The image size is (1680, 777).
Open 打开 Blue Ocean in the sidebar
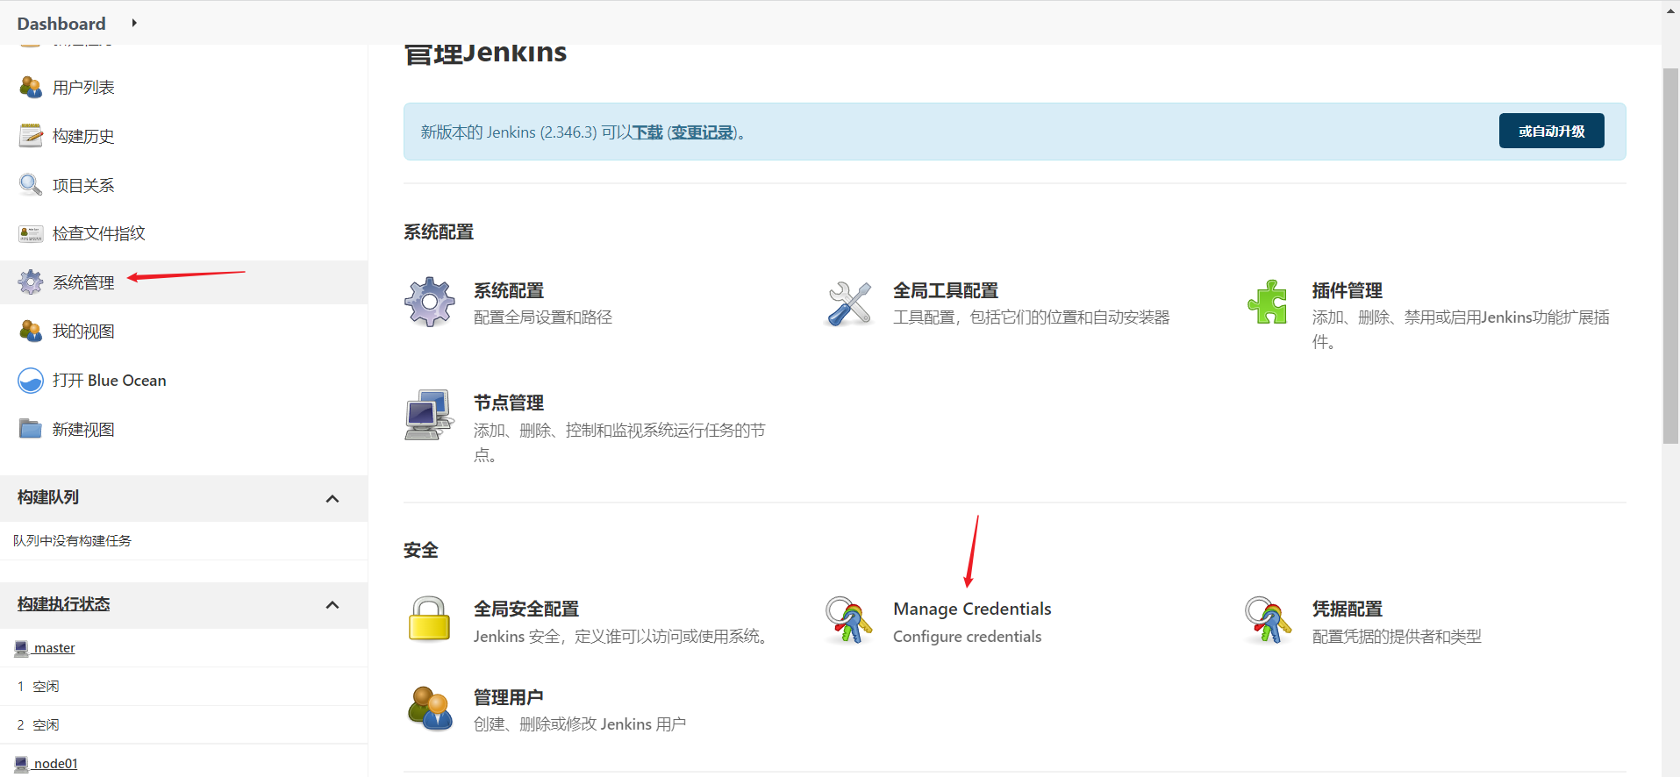[x=110, y=381]
